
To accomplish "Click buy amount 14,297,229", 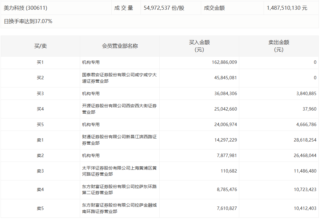I will pos(226,140).
